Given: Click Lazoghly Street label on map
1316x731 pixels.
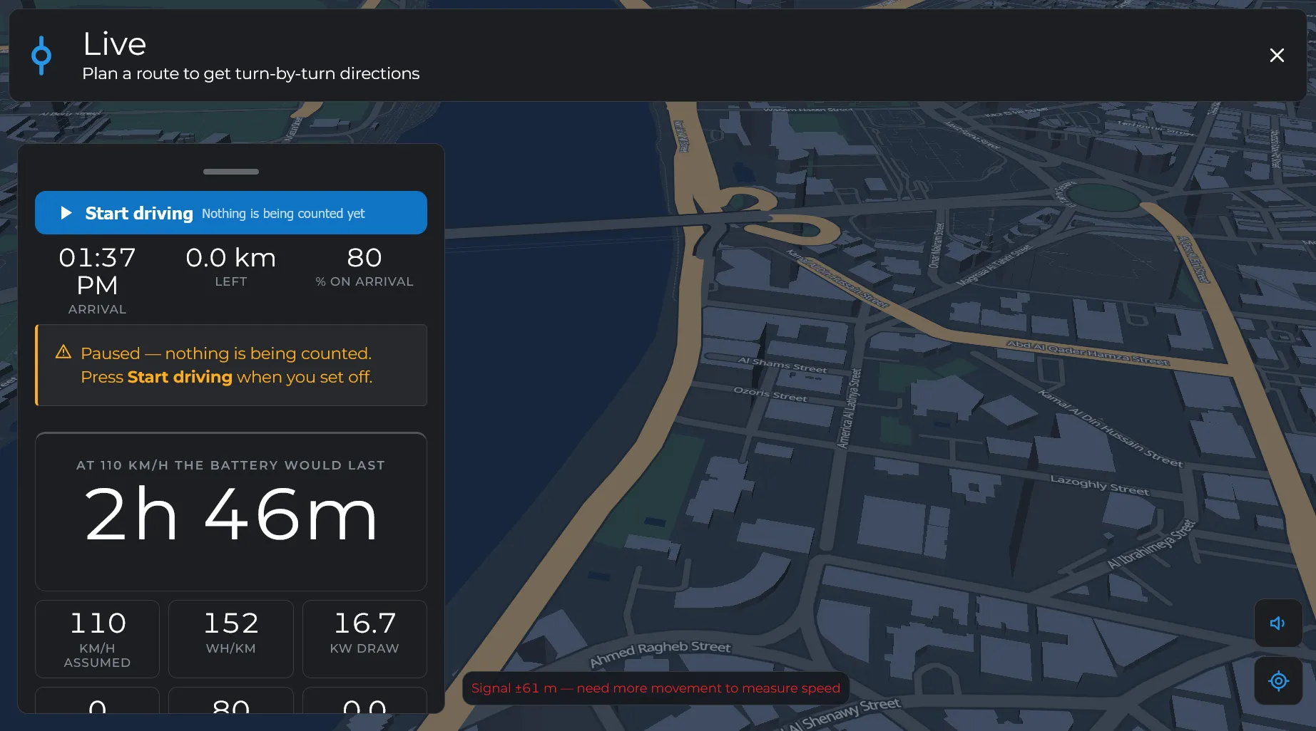Looking at the screenshot, I should click(1100, 485).
